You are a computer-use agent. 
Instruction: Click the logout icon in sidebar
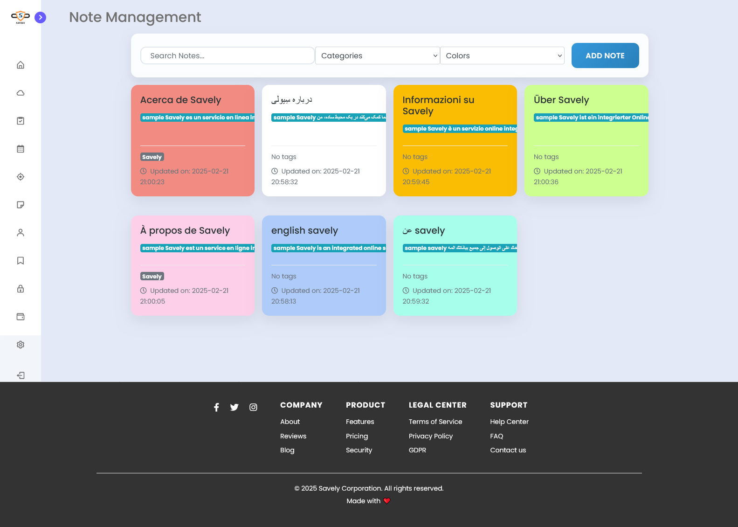tap(21, 375)
